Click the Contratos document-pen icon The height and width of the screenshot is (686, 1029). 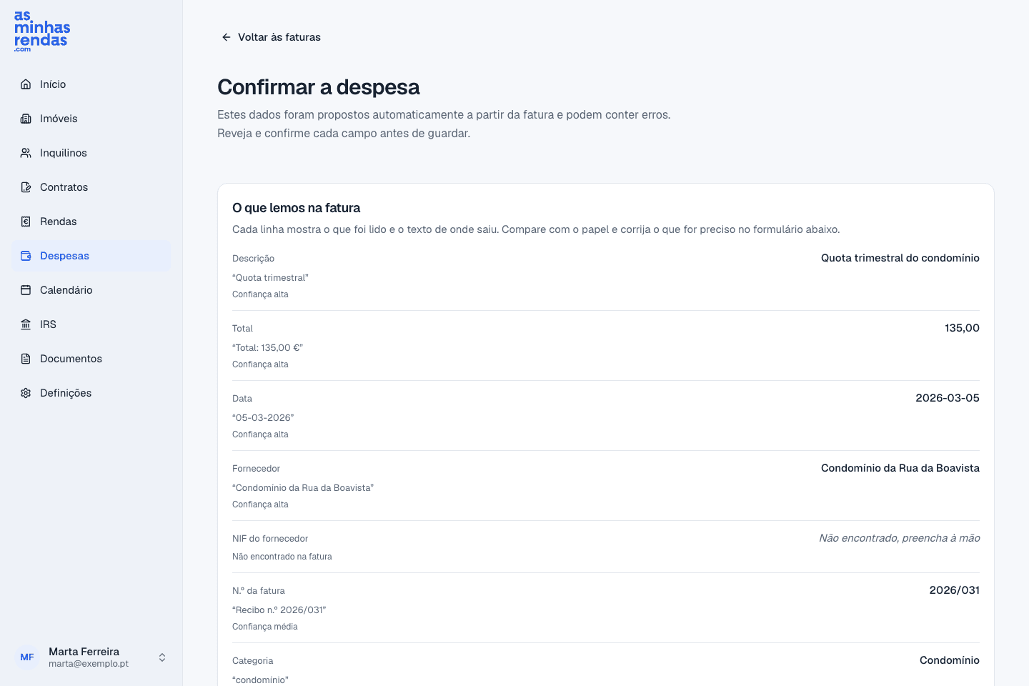(x=26, y=187)
